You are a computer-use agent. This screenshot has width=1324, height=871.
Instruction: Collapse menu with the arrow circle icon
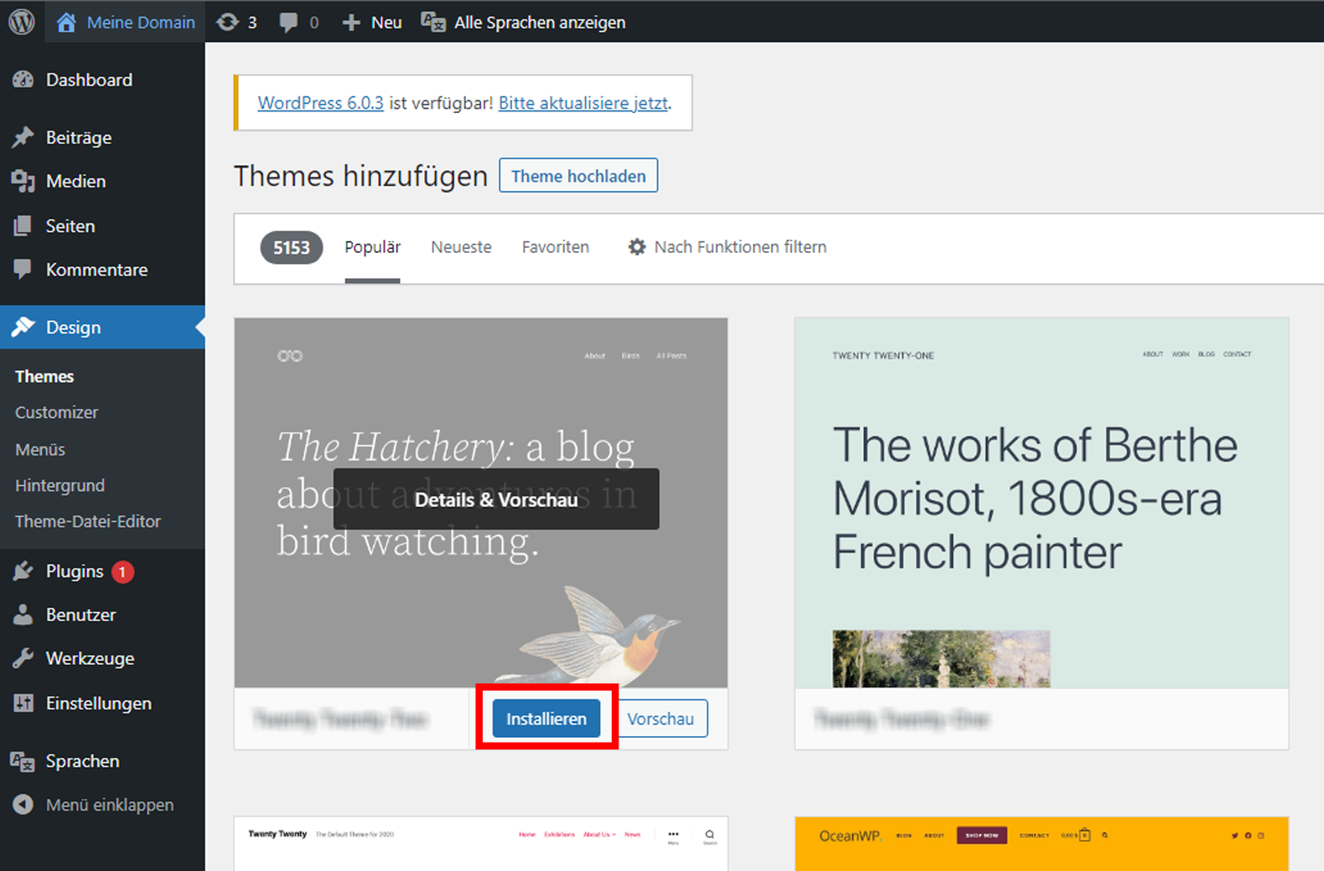23,805
